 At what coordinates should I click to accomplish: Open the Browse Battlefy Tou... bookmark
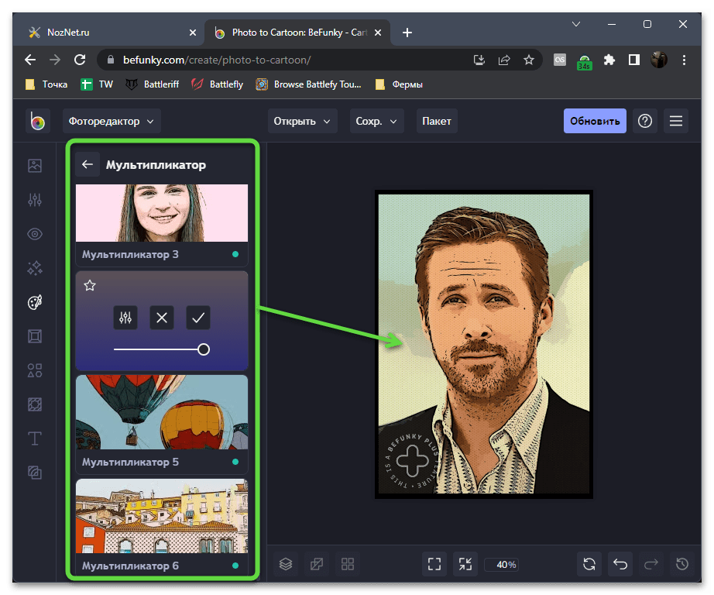pyautogui.click(x=309, y=84)
